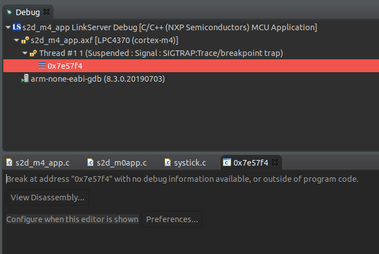379x254 pixels.
Task: Click the systick.c file icon
Action: [x=167, y=162]
